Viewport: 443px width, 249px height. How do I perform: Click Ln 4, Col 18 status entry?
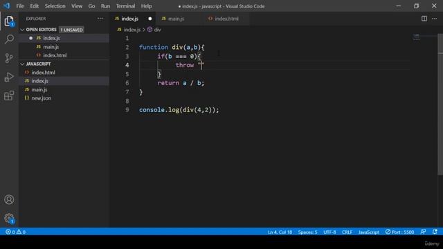pyautogui.click(x=280, y=232)
